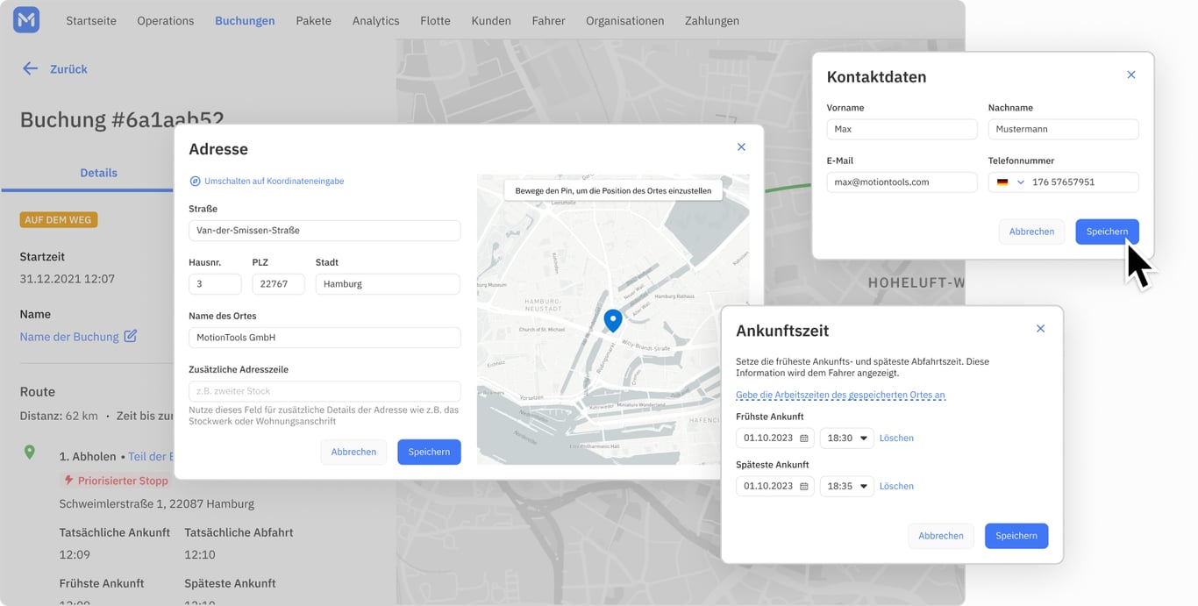Click the MotionTools logo icon
The width and height of the screenshot is (1198, 606).
(26, 20)
